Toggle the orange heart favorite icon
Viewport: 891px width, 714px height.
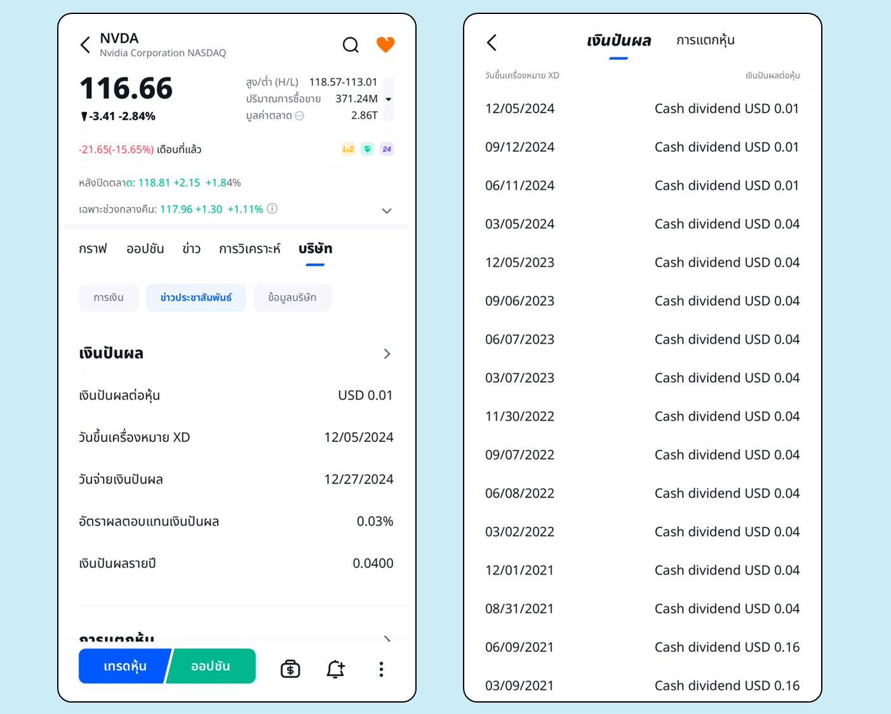[x=385, y=44]
